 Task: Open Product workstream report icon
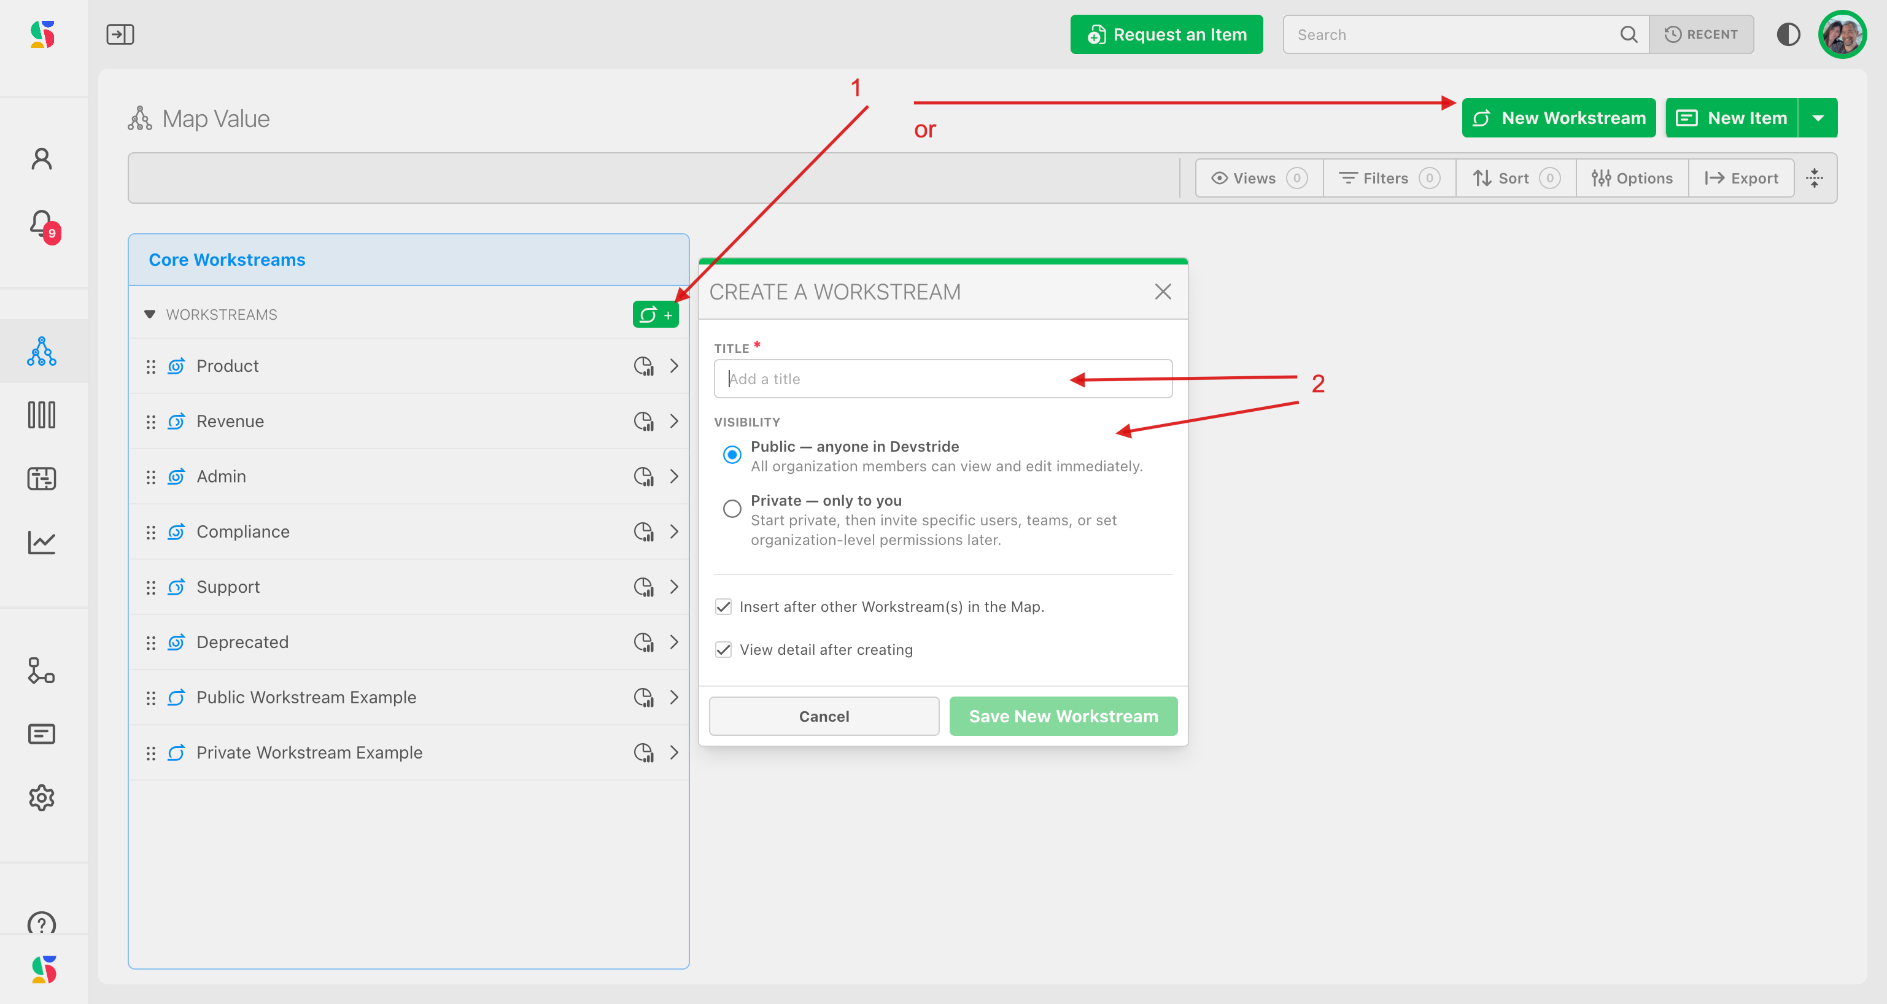pyautogui.click(x=643, y=366)
